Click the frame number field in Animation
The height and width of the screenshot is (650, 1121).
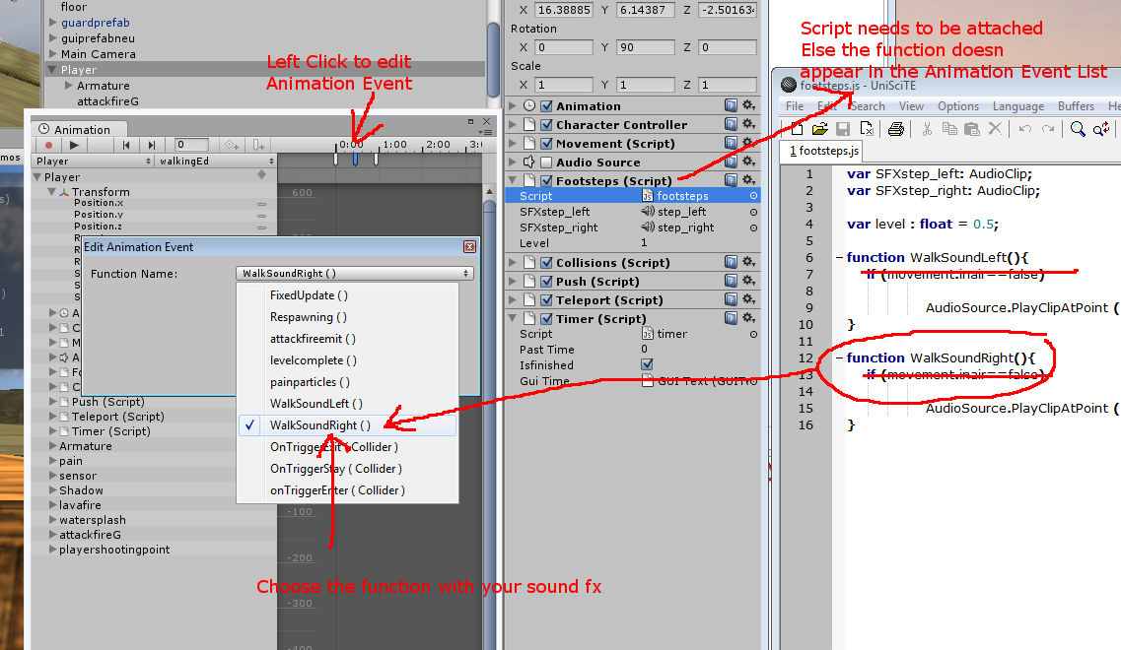pos(192,144)
